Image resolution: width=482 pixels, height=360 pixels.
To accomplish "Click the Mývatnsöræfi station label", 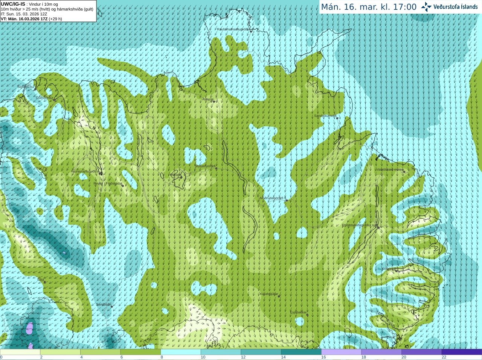I will (205, 166).
